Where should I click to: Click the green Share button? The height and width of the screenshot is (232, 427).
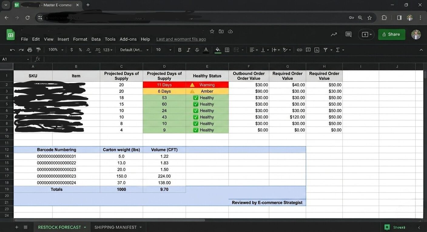pos(392,34)
